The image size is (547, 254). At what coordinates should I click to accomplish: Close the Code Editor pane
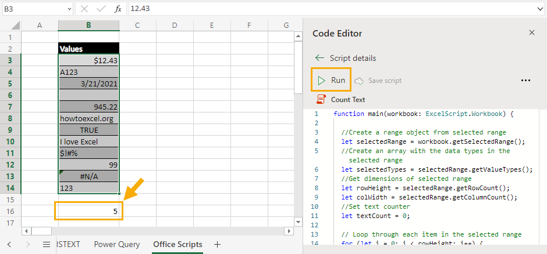click(532, 32)
